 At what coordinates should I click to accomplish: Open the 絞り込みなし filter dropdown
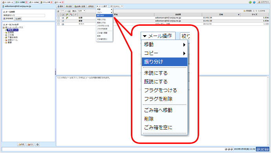pos(117,6)
